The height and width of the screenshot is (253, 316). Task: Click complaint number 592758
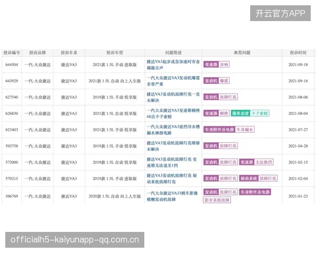[12, 146]
